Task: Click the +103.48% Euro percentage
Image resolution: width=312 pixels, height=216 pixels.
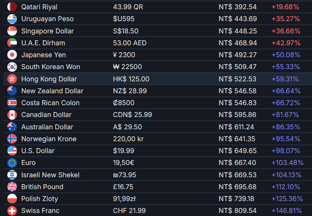Action: tap(287, 163)
